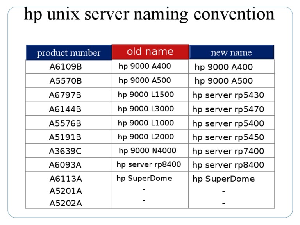Click the red 'old name' column header
Viewport: 300px width, 225px height.
[150, 52]
